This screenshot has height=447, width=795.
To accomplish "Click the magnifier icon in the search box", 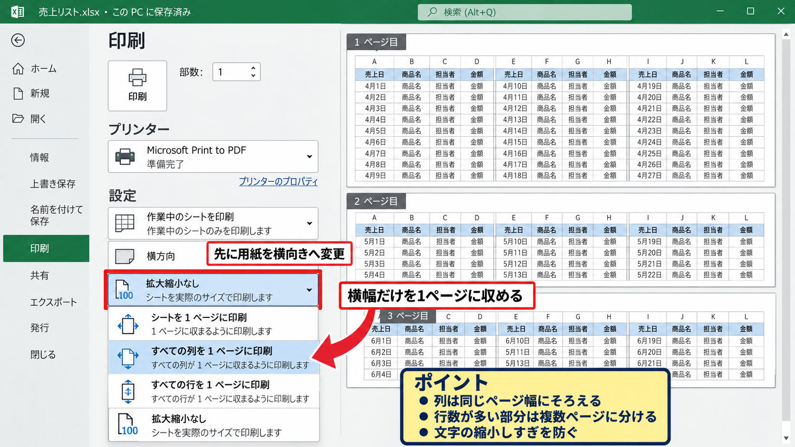I will point(432,12).
